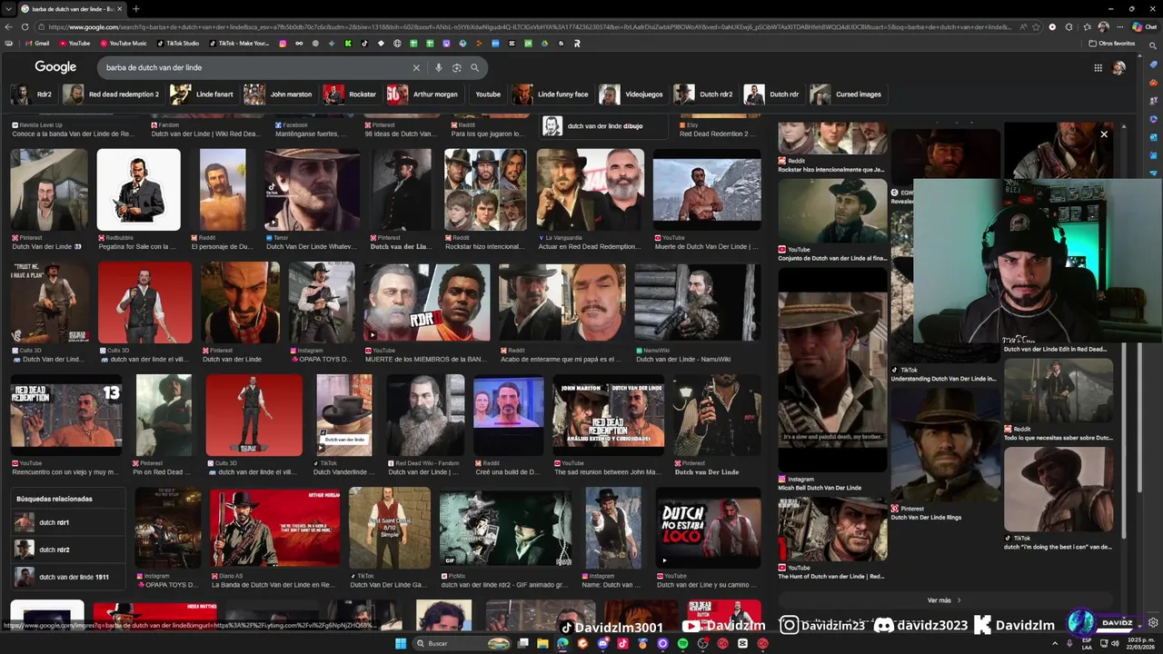This screenshot has height=654, width=1163.
Task: Open the Instagram bookmark icon
Action: click(283, 43)
